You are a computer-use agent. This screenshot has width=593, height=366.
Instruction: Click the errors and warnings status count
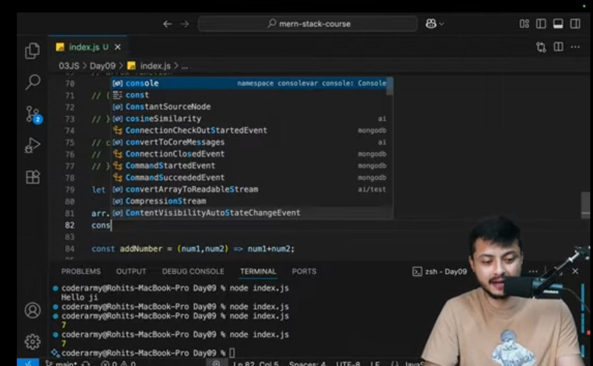[118, 364]
